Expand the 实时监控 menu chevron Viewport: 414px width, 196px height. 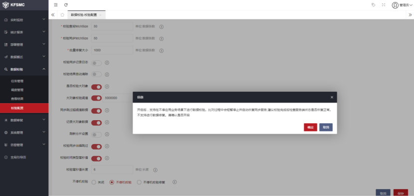click(44, 19)
